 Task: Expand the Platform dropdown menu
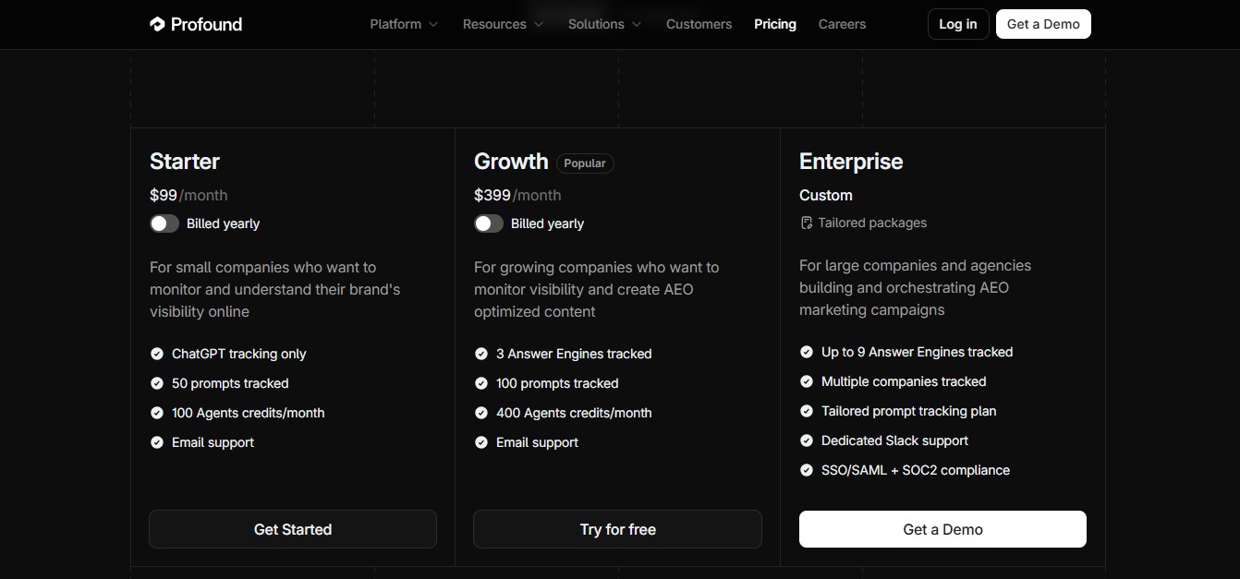(x=404, y=24)
